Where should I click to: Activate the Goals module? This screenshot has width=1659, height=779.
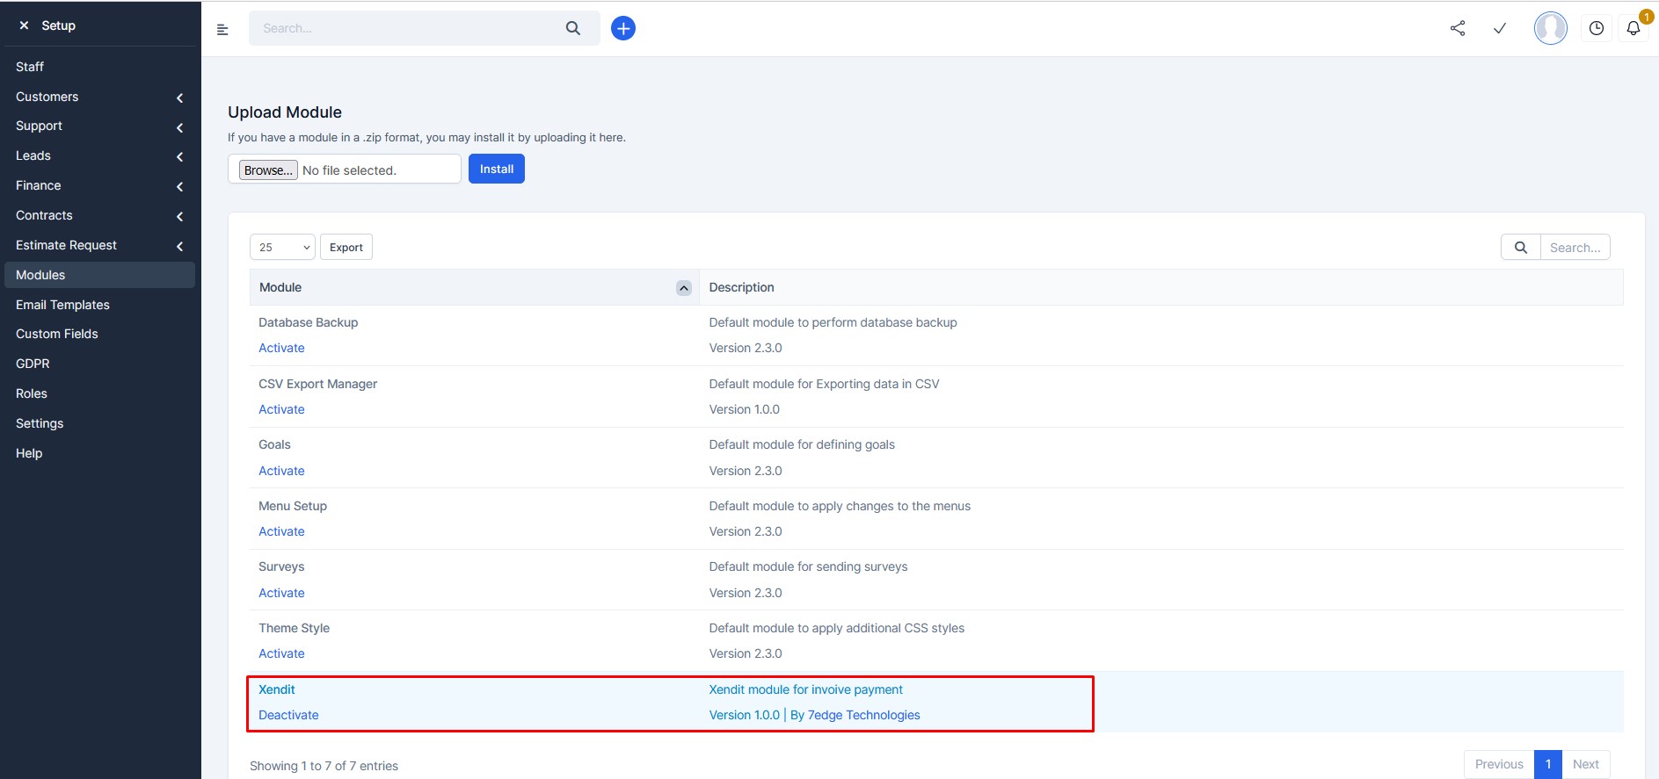(x=281, y=471)
